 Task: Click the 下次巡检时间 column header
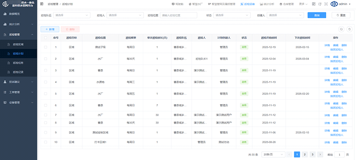click(303, 38)
